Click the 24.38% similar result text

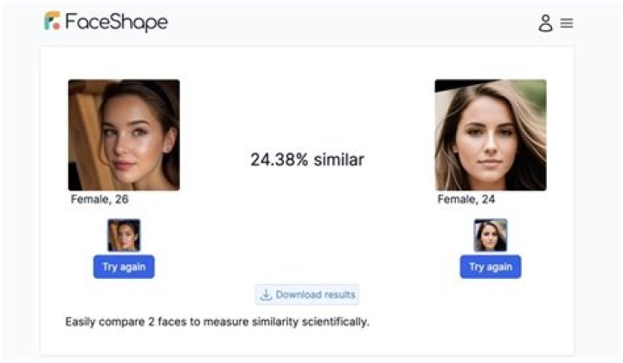click(307, 159)
